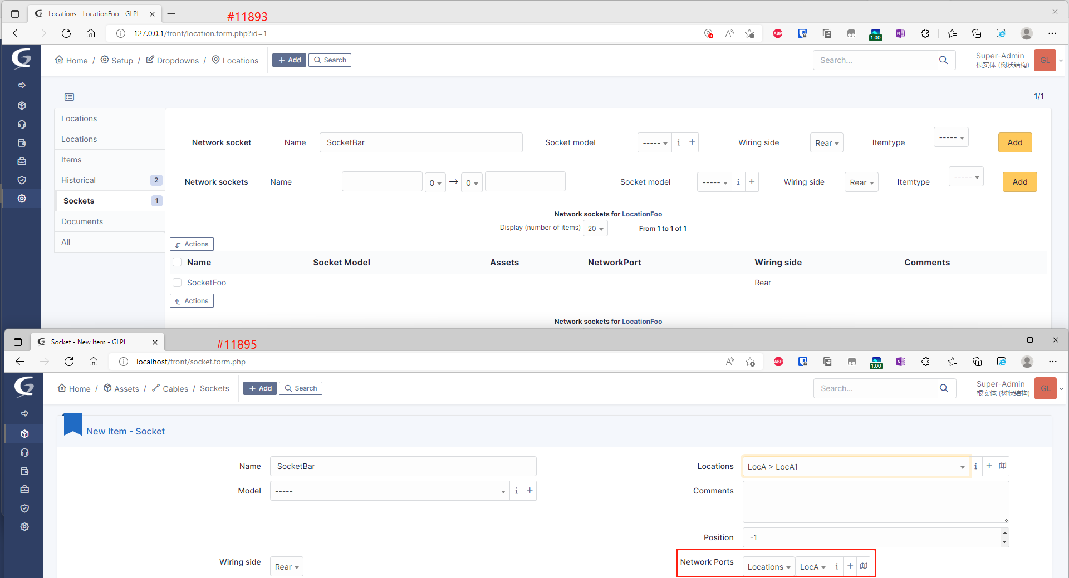This screenshot has height=578, width=1069.
Task: Increase Position value with stepper up arrow
Action: click(1004, 533)
